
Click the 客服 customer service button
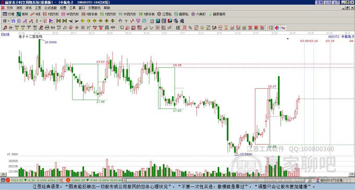319,2
